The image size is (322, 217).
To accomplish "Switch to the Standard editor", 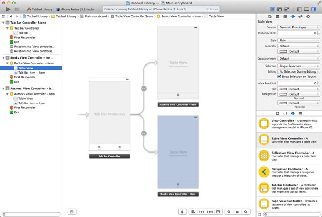I will pyautogui.click(x=273, y=9).
